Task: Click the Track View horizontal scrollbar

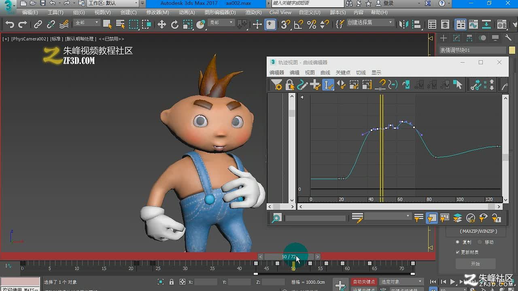Action: pos(400,207)
